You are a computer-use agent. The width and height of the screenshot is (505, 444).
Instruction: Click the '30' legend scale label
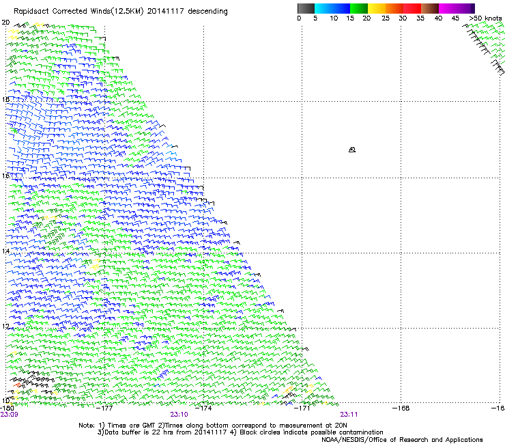pyautogui.click(x=403, y=18)
